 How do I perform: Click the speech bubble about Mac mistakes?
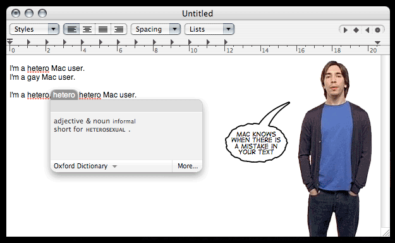(257, 142)
